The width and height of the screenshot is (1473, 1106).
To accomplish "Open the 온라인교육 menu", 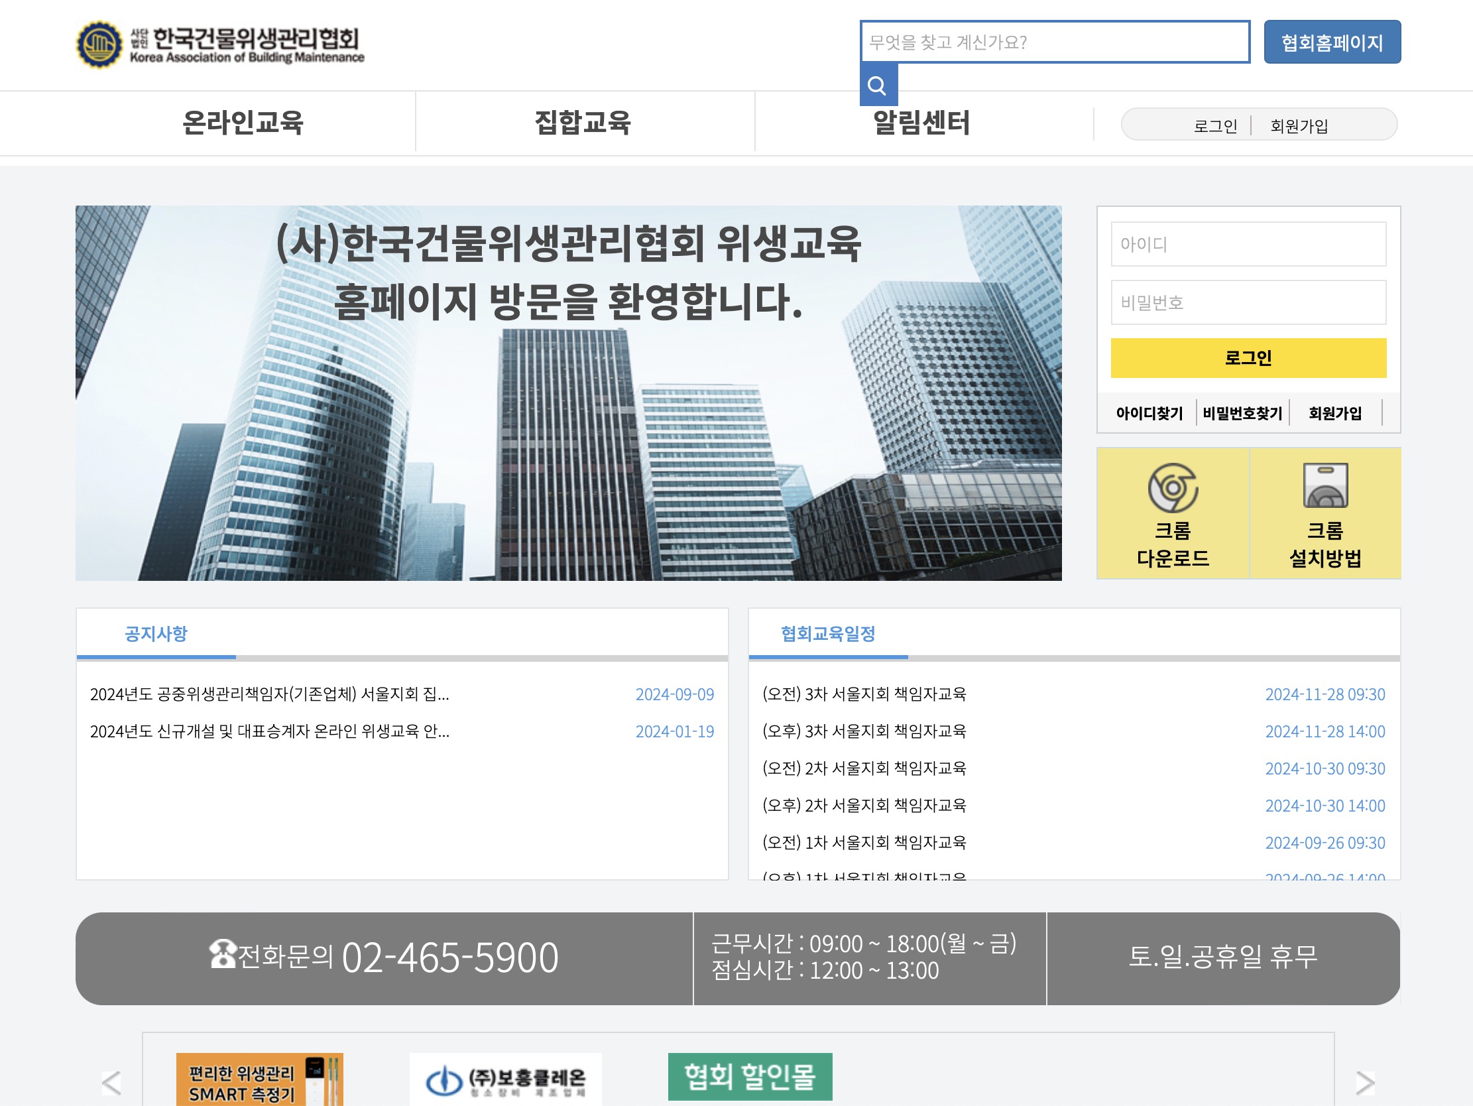I will (243, 123).
